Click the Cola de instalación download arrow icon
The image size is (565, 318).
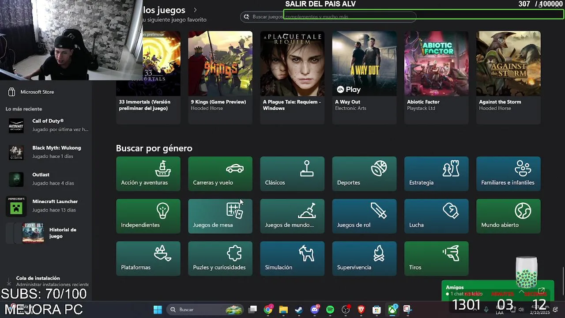tap(8, 281)
